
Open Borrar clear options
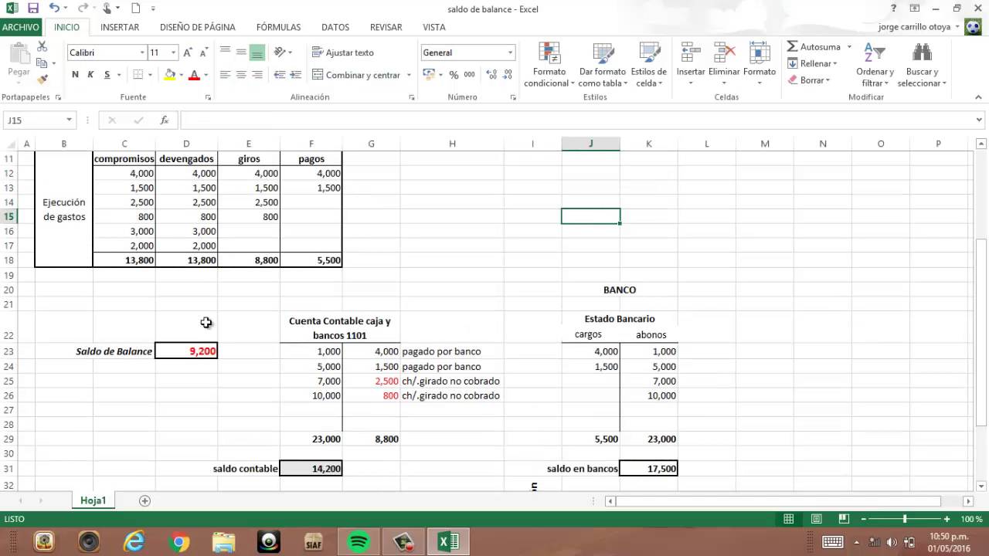[809, 80]
